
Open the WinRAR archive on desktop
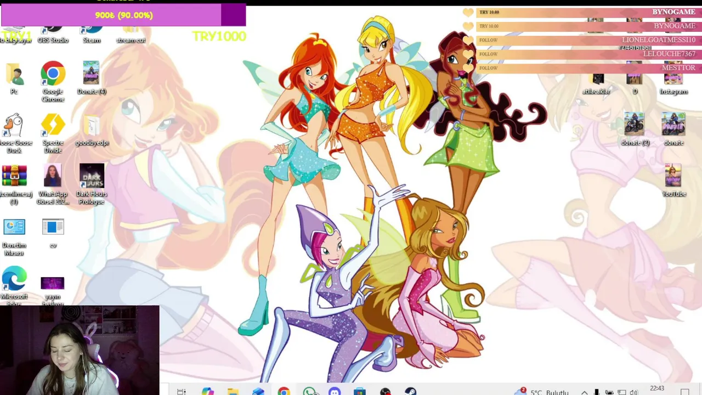point(14,185)
